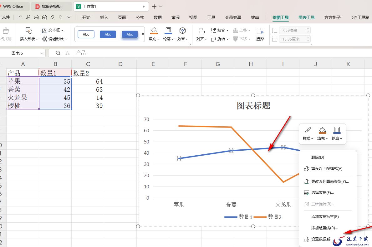Switch to the 图表工具 ribbon tab

pyautogui.click(x=307, y=17)
